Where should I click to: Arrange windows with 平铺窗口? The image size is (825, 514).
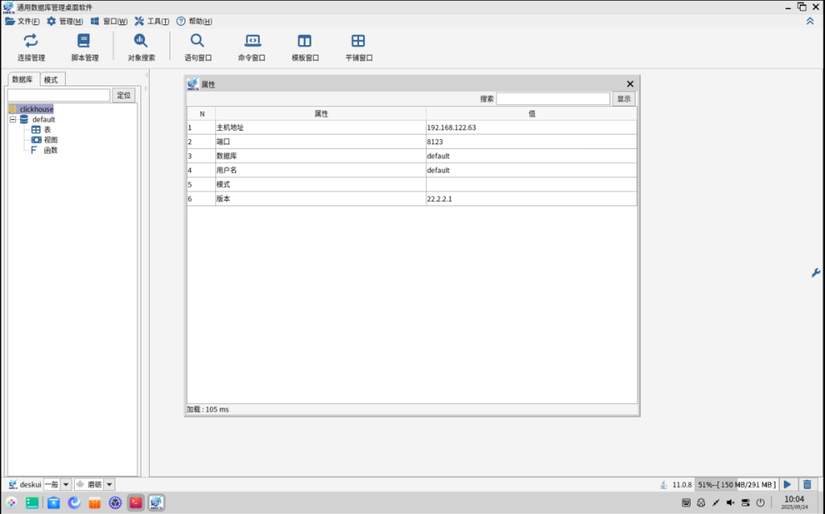pos(359,47)
